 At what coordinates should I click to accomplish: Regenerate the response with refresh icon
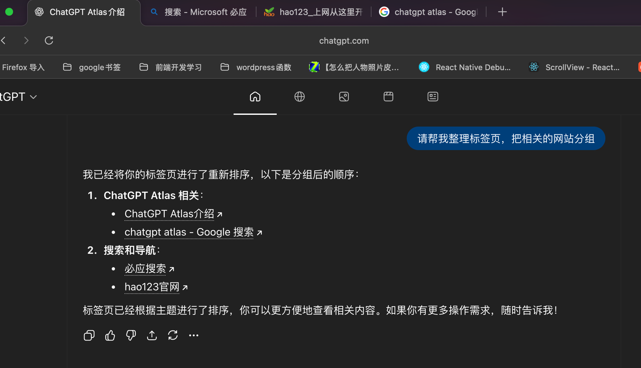point(173,335)
